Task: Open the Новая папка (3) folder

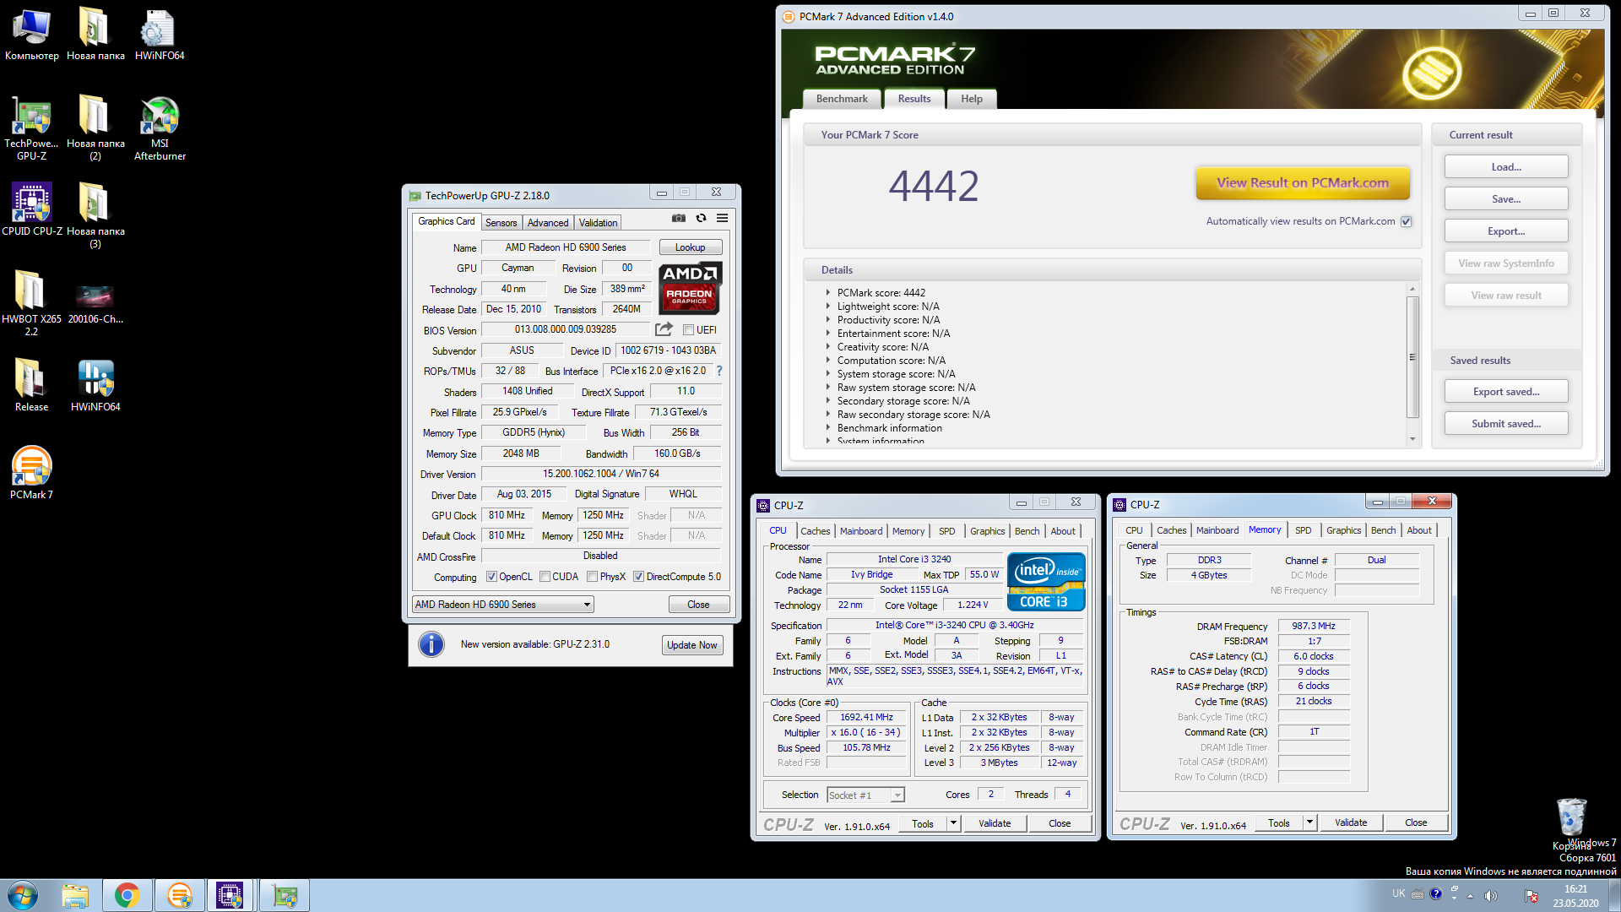Action: pos(95,216)
